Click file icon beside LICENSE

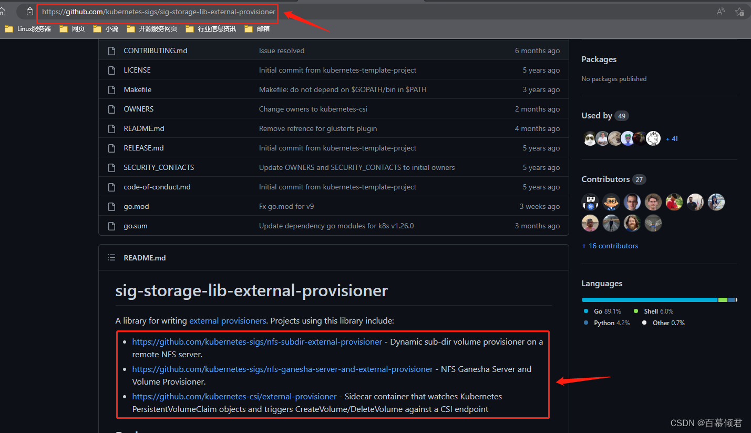point(111,71)
